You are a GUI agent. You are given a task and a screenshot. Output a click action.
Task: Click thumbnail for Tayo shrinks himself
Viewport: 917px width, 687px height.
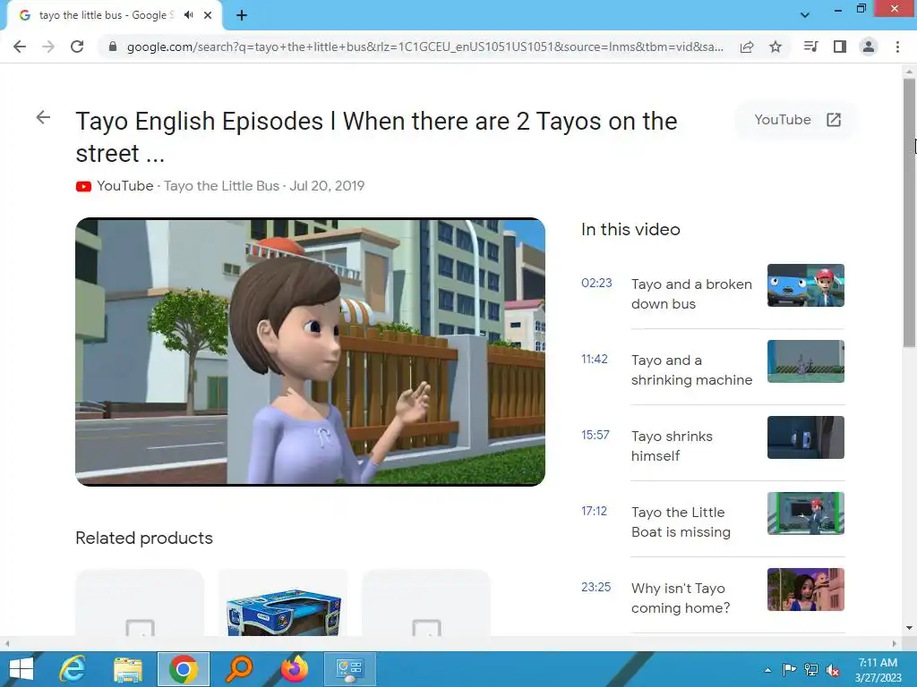(x=806, y=437)
